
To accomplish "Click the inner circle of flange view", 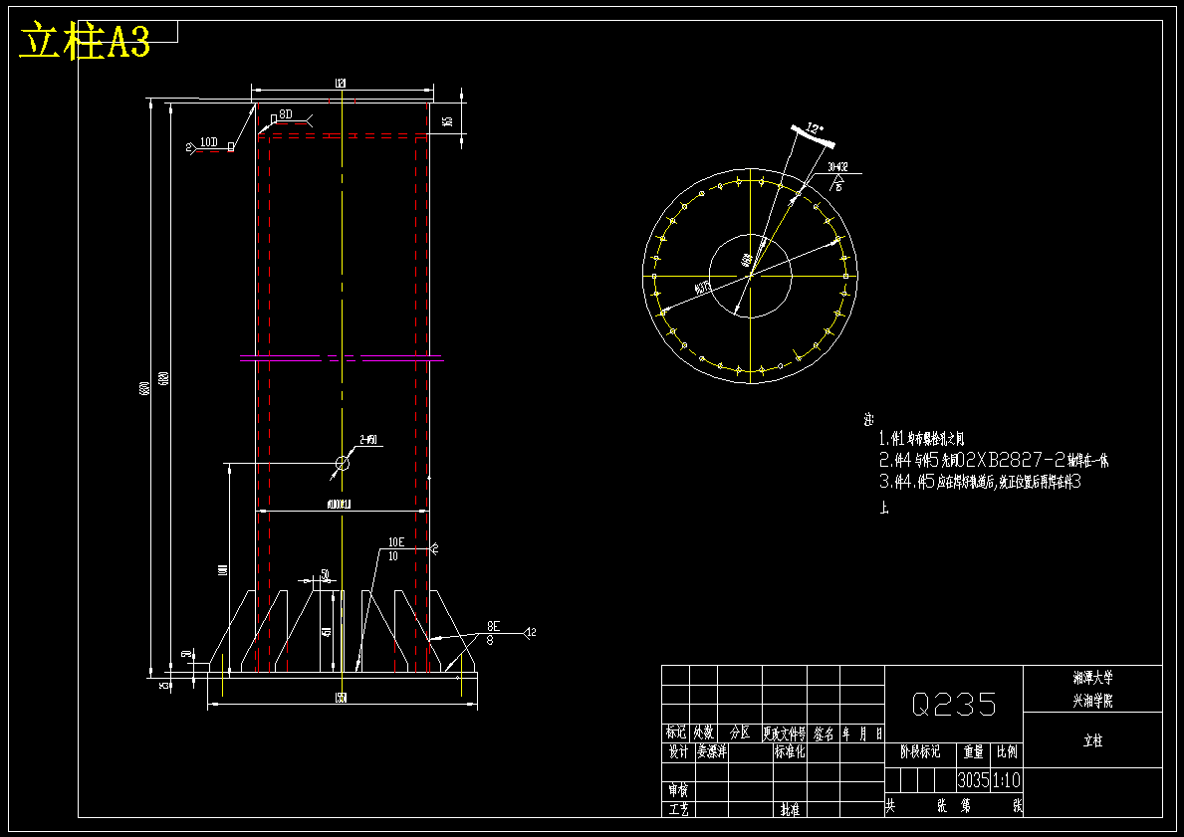I will (750, 276).
